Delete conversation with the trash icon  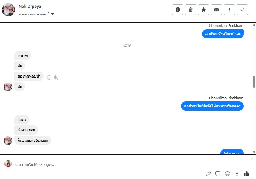pyautogui.click(x=191, y=10)
